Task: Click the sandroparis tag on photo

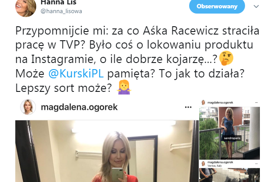Action: pos(232,138)
